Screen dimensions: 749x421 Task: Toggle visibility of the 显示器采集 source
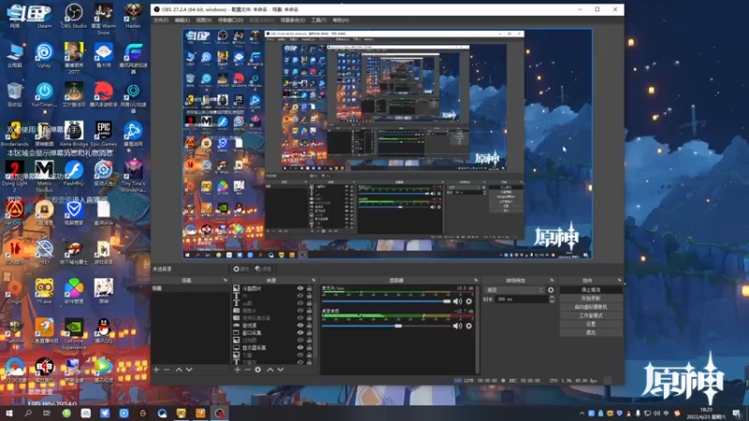pyautogui.click(x=300, y=347)
